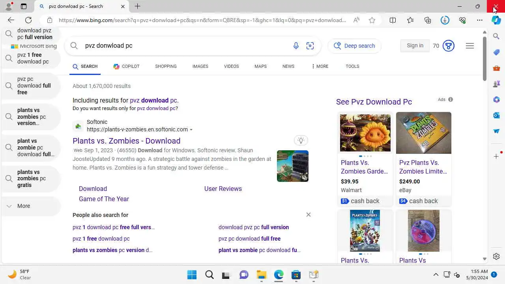
Task: Close the People also search for box
Action: (x=309, y=215)
